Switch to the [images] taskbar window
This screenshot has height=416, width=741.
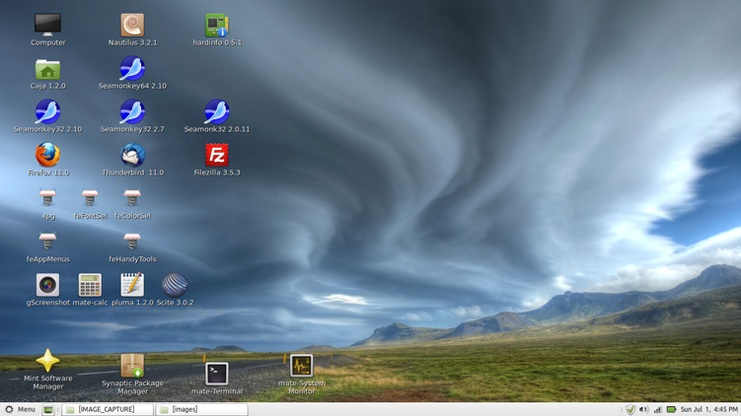[x=201, y=409]
